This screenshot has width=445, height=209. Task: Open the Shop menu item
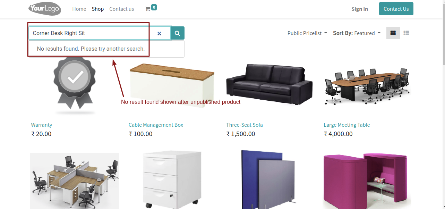pyautogui.click(x=98, y=9)
